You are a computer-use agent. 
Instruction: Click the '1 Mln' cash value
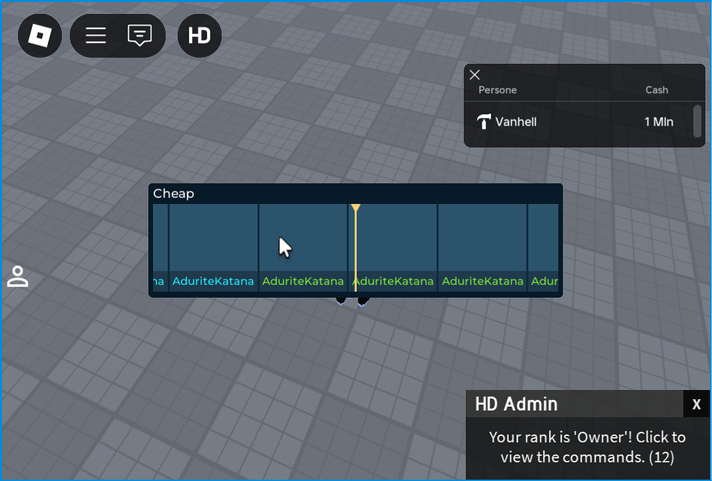658,121
